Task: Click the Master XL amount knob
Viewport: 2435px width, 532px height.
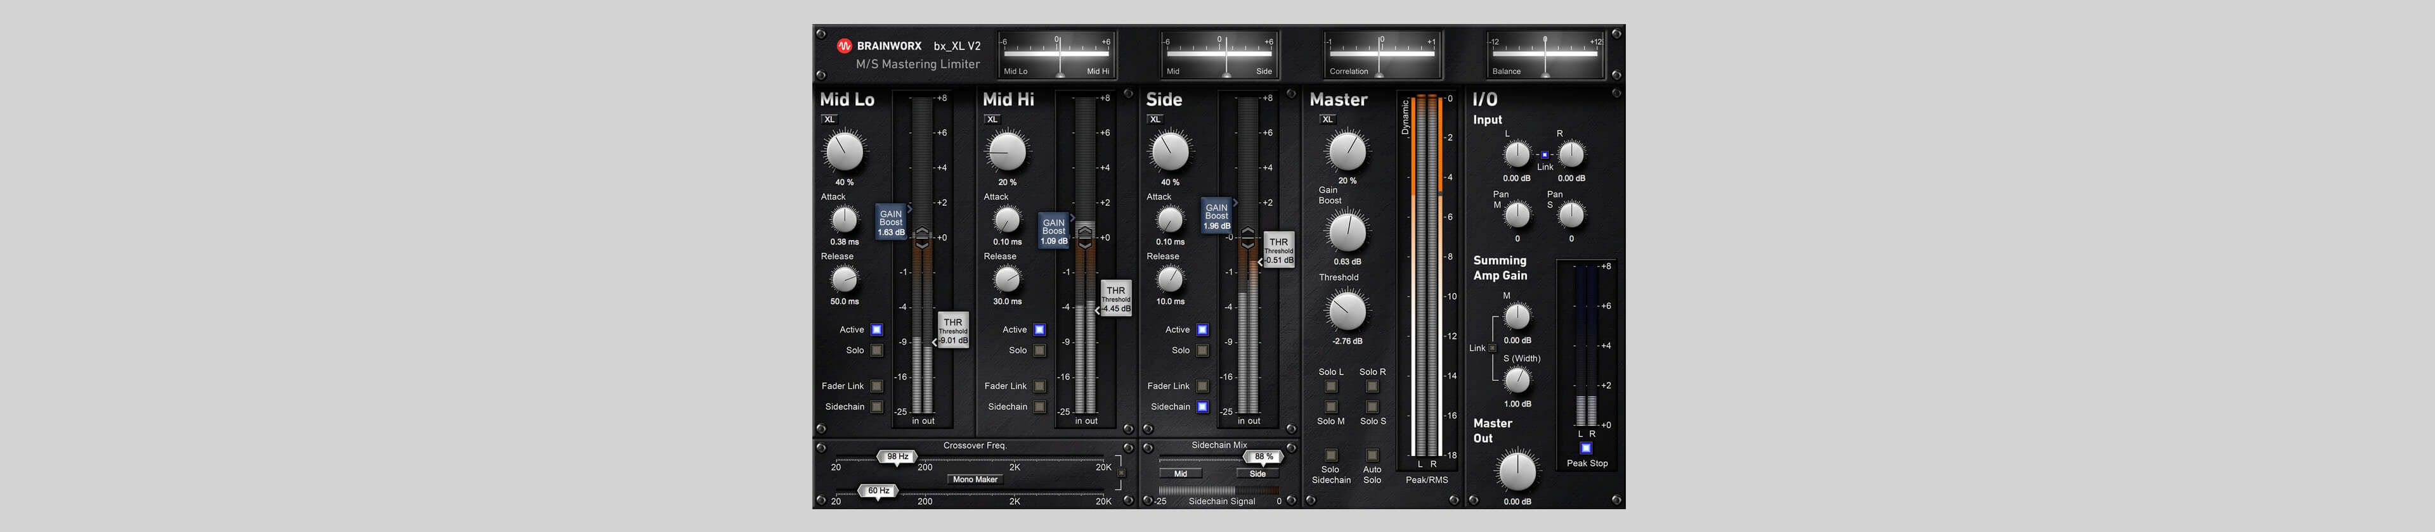Action: (x=1347, y=151)
